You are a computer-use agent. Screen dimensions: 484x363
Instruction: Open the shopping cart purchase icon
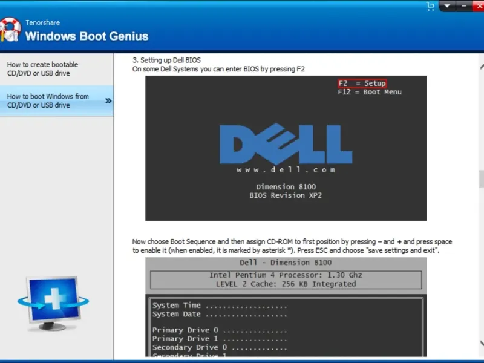pos(430,6)
